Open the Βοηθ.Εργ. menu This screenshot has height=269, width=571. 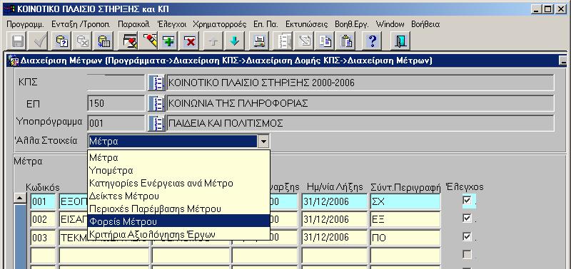(352, 24)
